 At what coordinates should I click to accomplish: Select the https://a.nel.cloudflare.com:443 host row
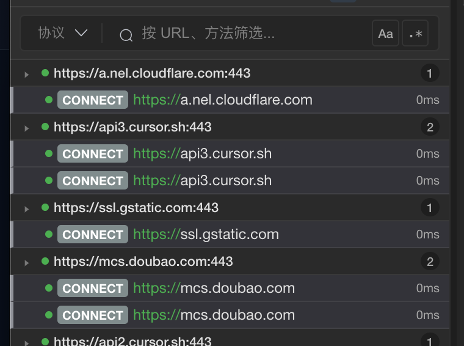tap(230, 73)
